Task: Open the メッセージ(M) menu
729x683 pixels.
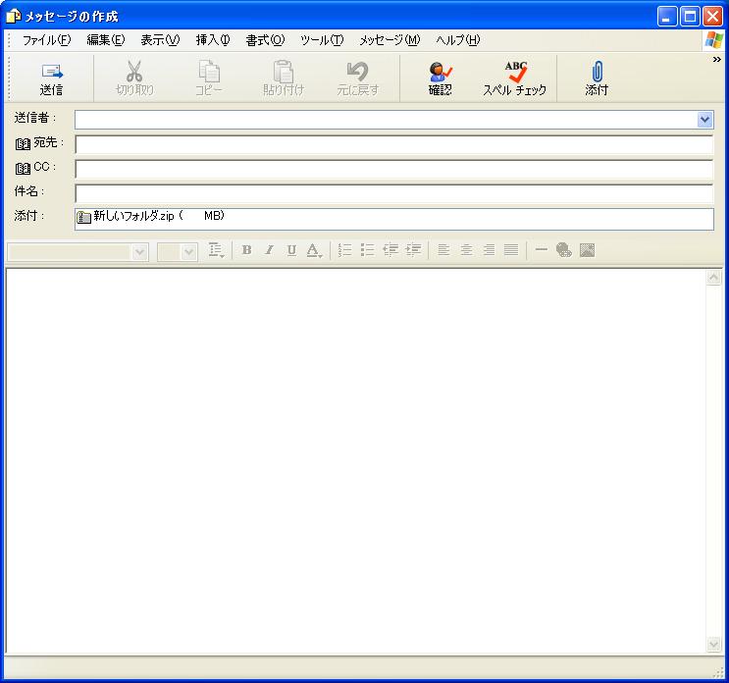Action: coord(390,40)
